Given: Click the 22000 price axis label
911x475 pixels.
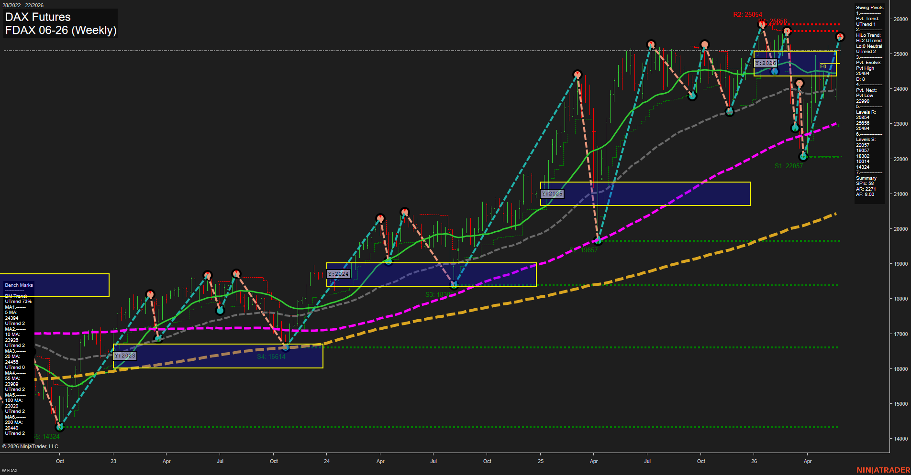Looking at the screenshot, I should click(900, 159).
